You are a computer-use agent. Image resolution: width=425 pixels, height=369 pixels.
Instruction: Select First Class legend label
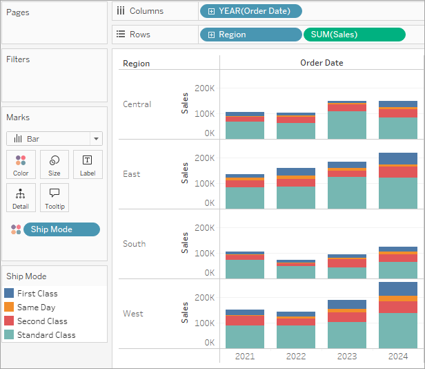(x=37, y=294)
